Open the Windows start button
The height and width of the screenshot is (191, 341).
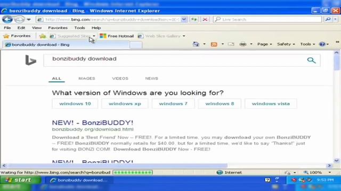coord(20,180)
